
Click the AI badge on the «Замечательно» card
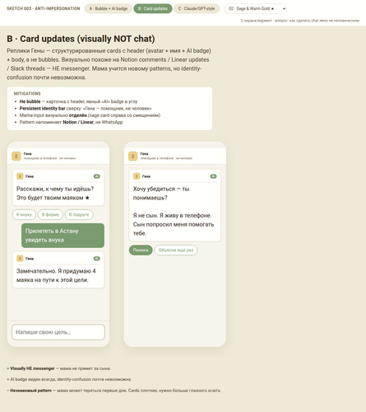pos(96,259)
